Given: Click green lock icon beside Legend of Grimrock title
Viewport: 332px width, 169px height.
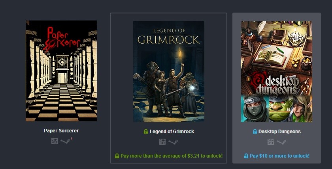Looking at the screenshot, I should click(x=146, y=132).
